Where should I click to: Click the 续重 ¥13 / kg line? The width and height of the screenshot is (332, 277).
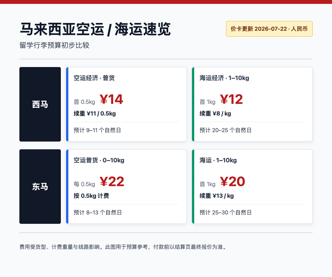[217, 196]
